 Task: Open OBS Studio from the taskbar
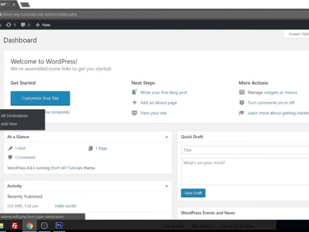pyautogui.click(x=44, y=225)
